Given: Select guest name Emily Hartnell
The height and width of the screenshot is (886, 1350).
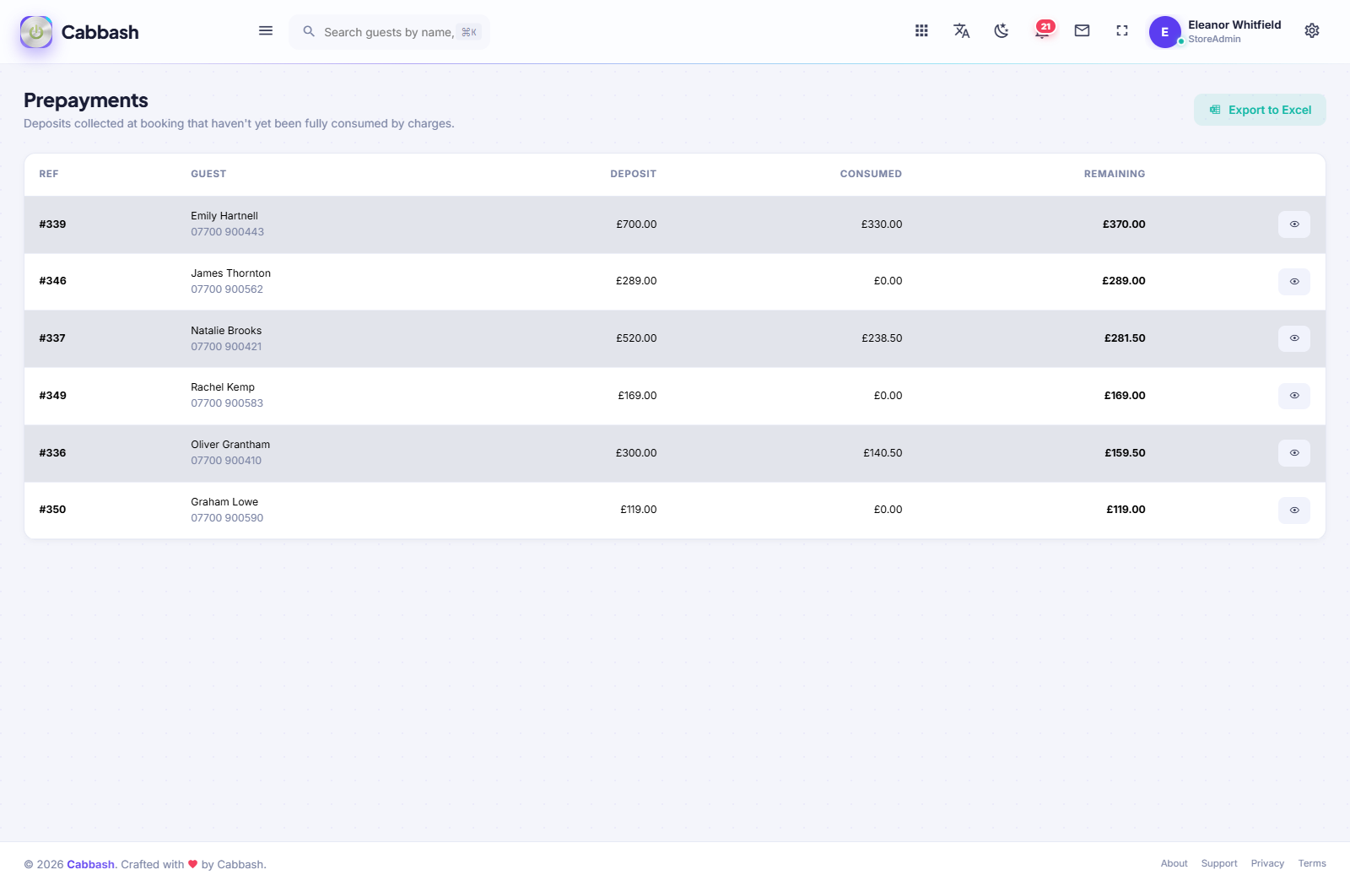Looking at the screenshot, I should tap(224, 216).
